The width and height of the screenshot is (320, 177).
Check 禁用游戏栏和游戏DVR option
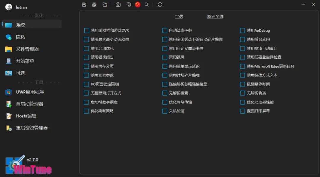coord(87,31)
